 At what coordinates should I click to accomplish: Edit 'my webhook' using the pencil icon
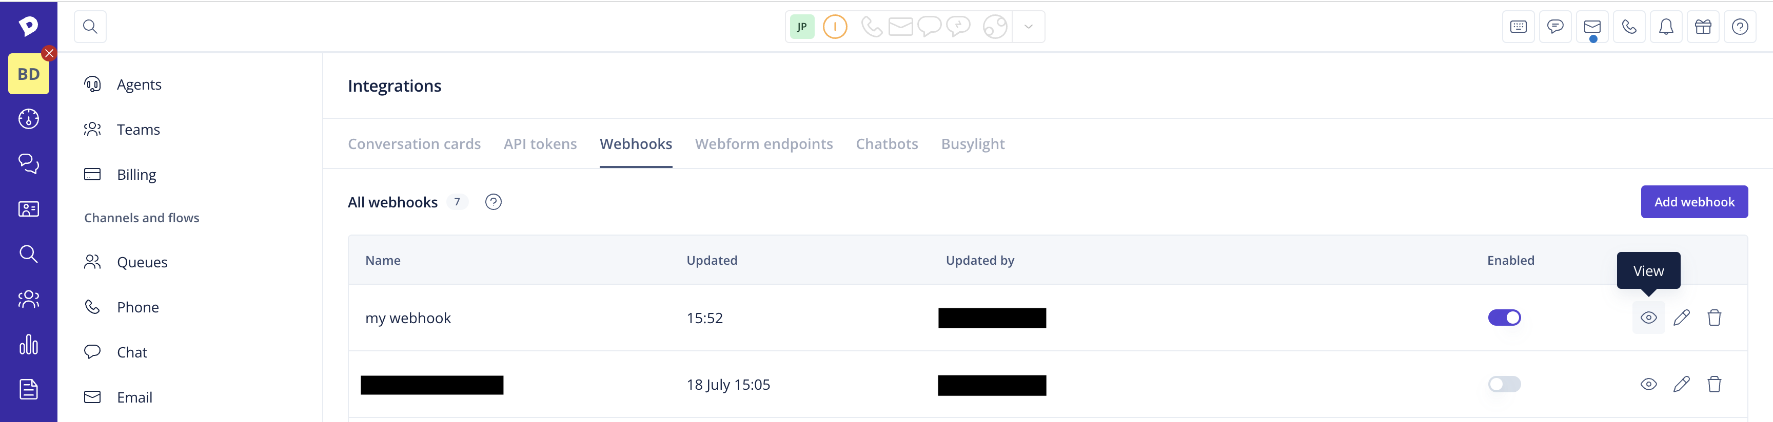[1681, 318]
